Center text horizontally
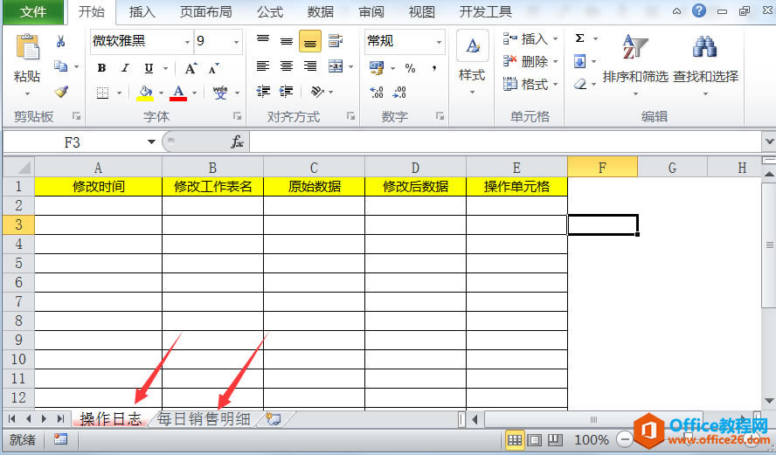The image size is (776, 455). [x=287, y=66]
